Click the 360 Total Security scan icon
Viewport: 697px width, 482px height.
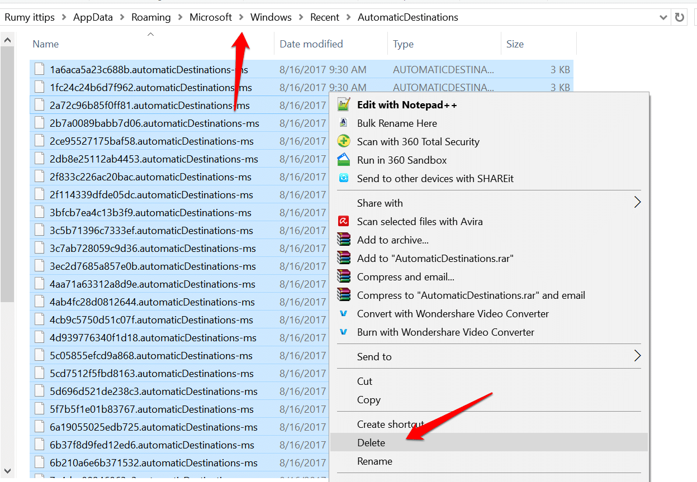coord(344,141)
